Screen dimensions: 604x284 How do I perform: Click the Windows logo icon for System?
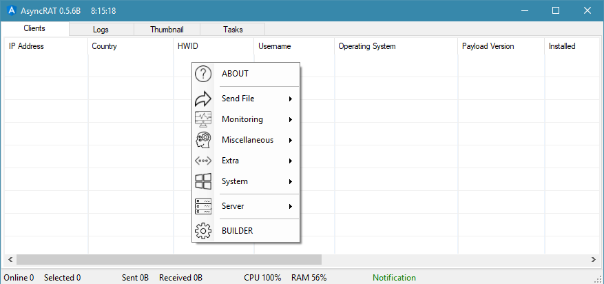(203, 181)
